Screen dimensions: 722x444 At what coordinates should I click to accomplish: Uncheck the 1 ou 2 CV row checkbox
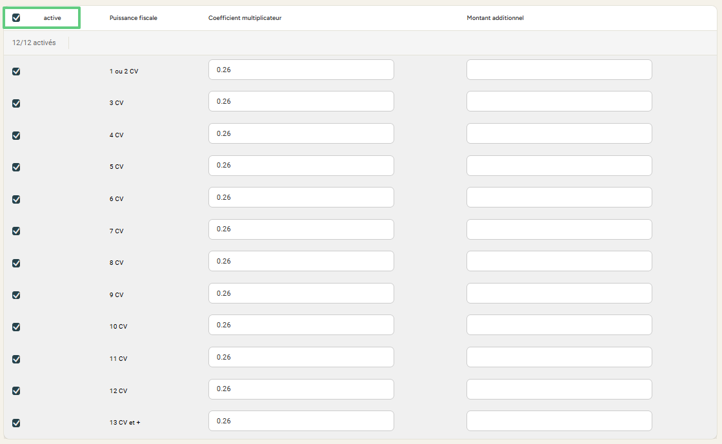pyautogui.click(x=16, y=72)
